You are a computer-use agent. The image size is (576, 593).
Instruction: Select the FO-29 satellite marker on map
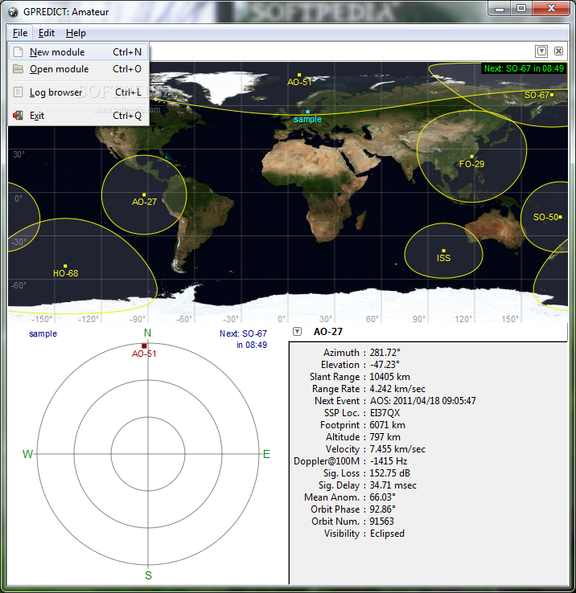[471, 157]
